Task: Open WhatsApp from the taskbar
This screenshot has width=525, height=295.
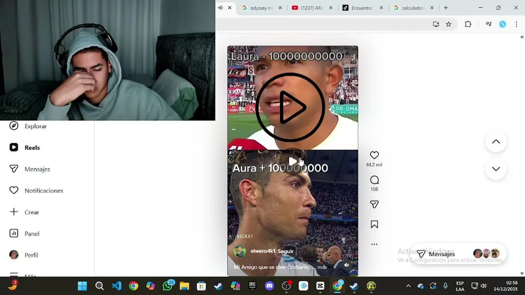Action: pos(167,286)
